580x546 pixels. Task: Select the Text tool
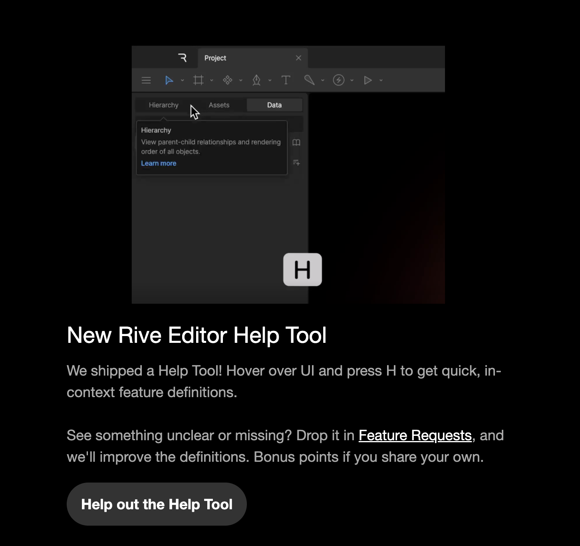tap(286, 80)
